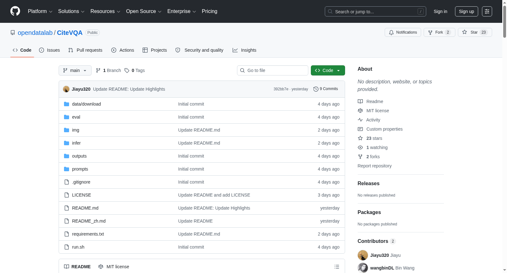Click the run.sh file icon
This screenshot has height=273, width=507.
point(67,247)
